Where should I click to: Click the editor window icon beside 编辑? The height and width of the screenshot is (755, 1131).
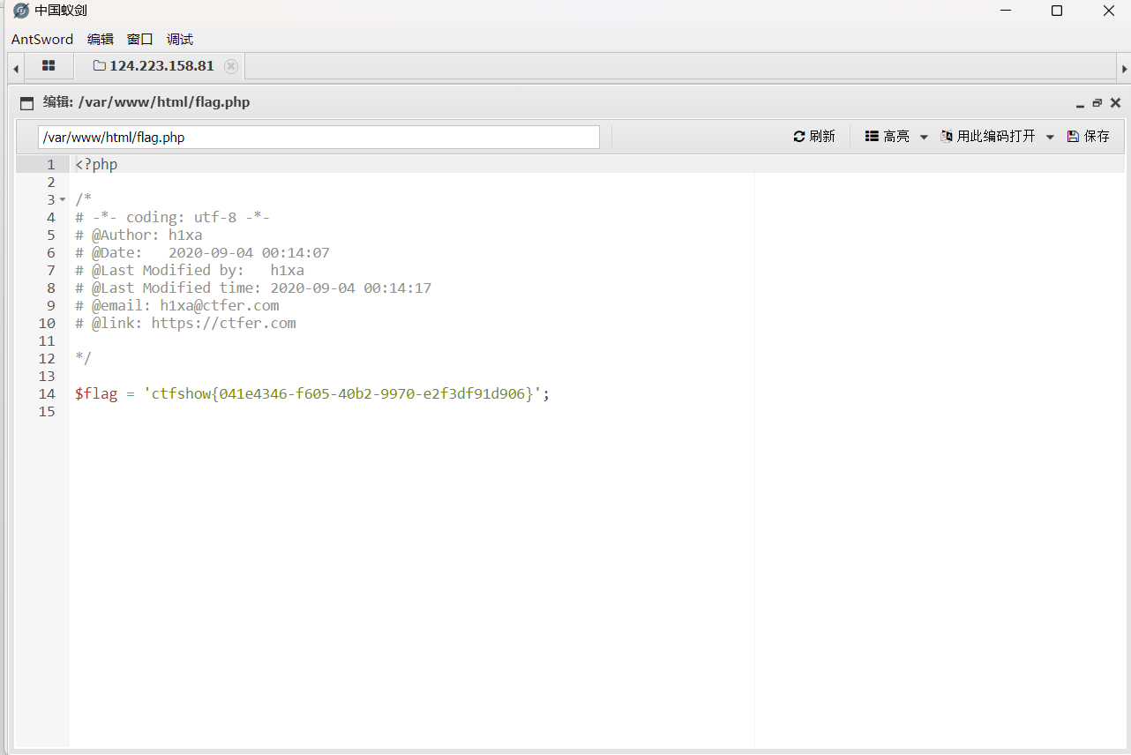[x=26, y=103]
